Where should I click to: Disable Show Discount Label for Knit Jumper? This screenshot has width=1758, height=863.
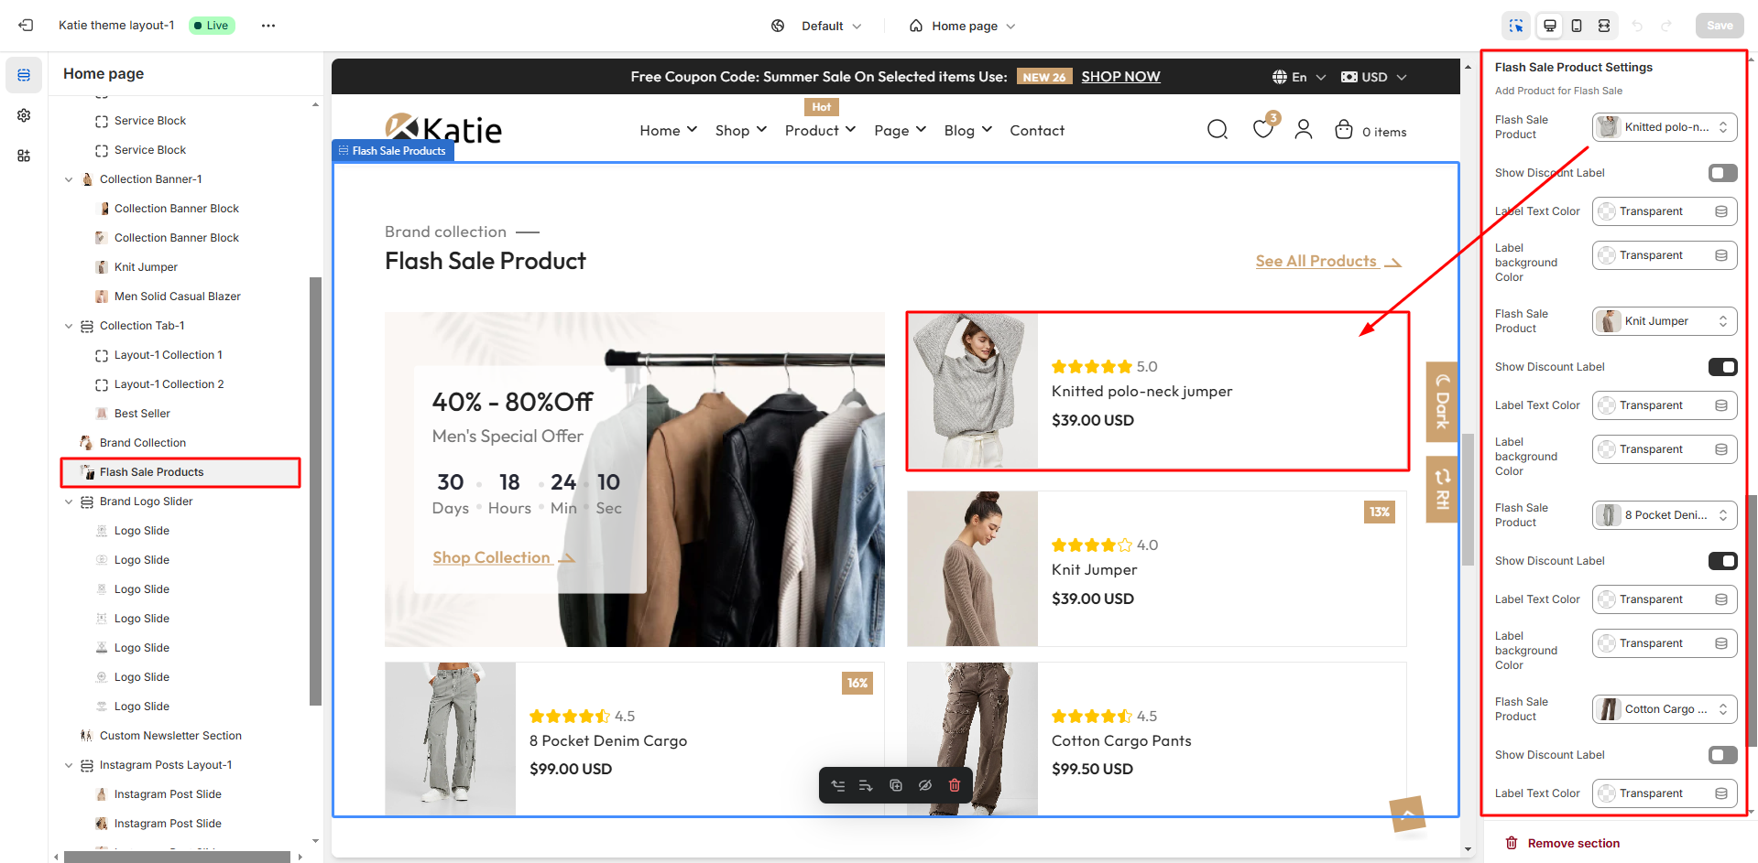pos(1722,367)
